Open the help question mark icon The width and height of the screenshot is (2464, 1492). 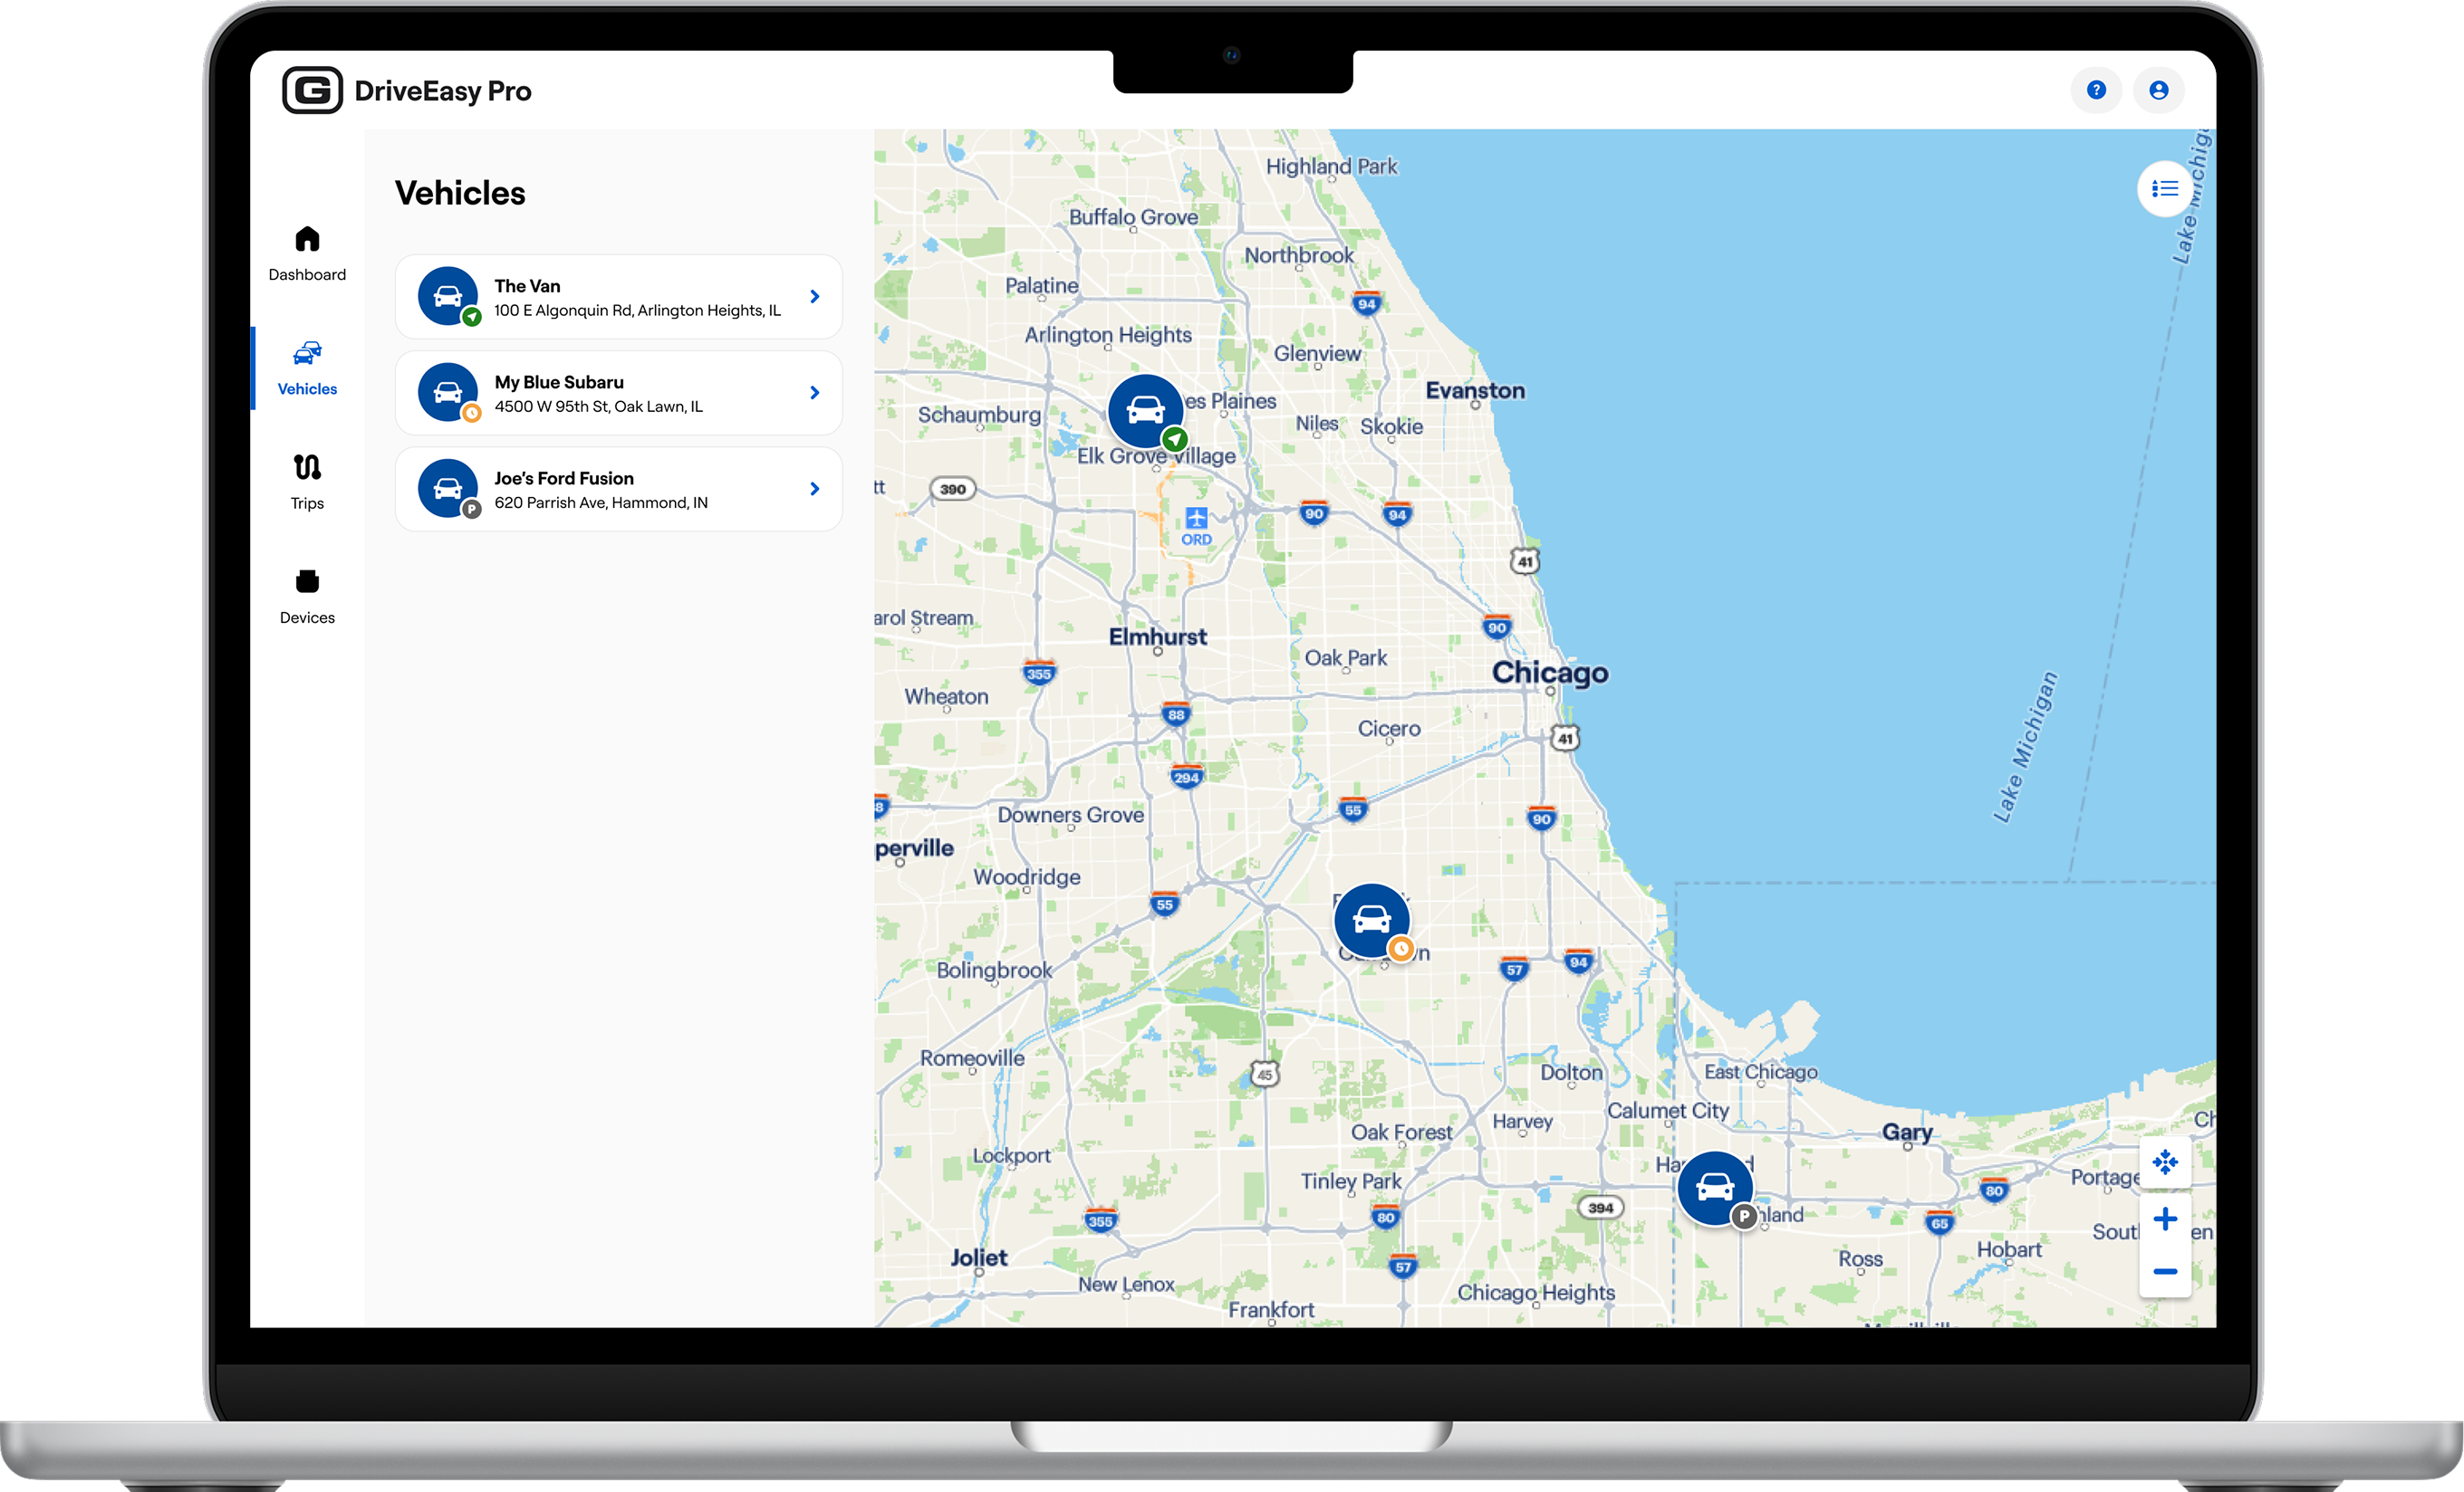pyautogui.click(x=2096, y=91)
